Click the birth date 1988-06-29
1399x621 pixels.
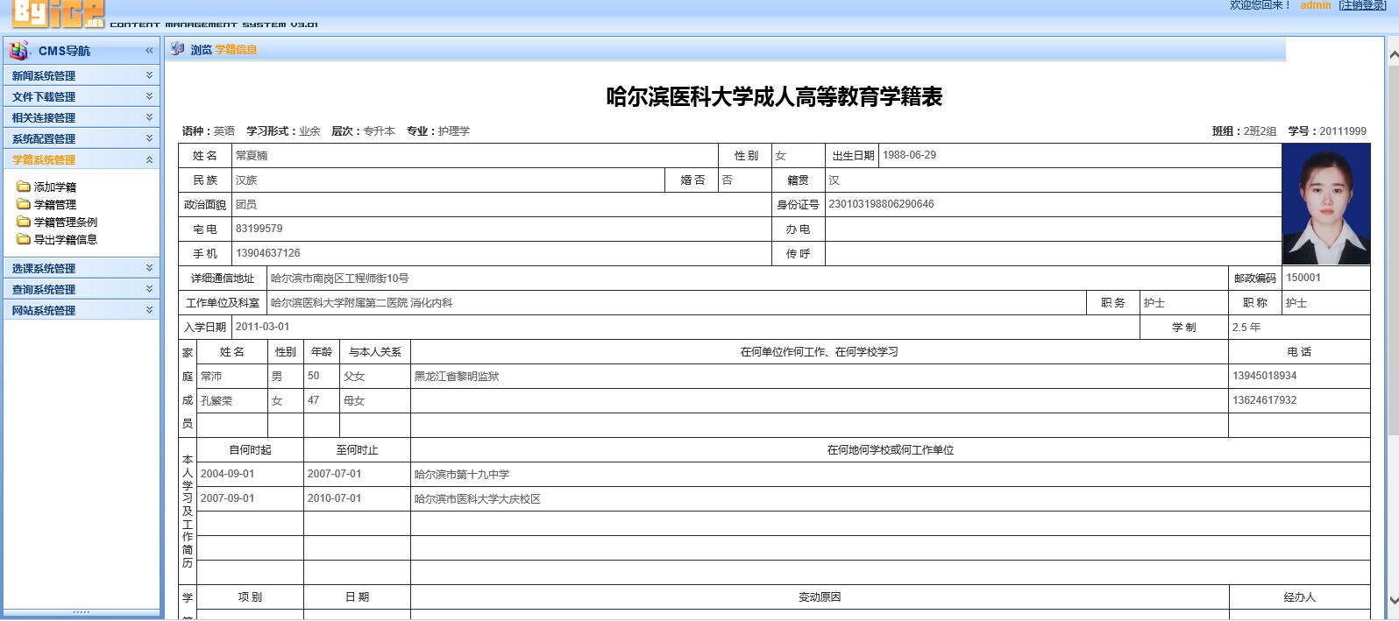click(909, 155)
